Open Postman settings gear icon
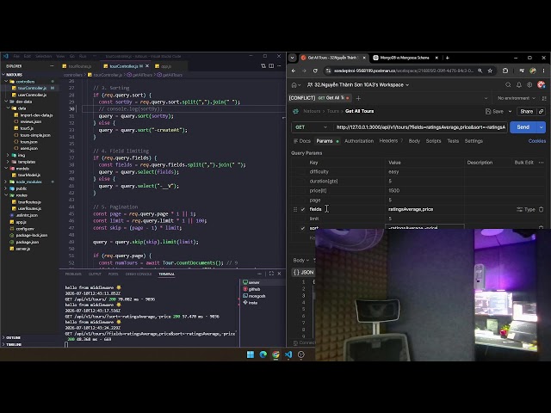Viewport: 551px width, 413px height. click(529, 84)
